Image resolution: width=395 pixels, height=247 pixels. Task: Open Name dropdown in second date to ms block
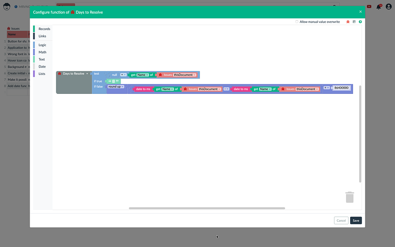point(265,89)
